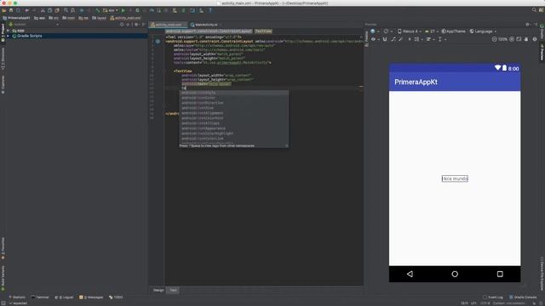
Task: Open the API 27 version dropdown
Action: (x=432, y=31)
